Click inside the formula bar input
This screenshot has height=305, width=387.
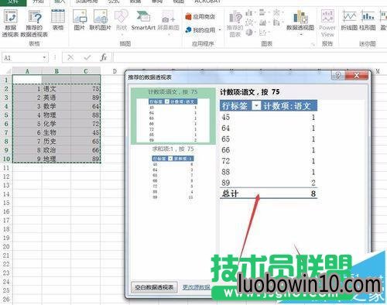[250, 57]
